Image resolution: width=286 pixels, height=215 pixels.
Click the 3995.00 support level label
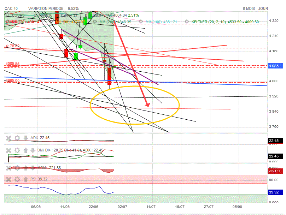click(12, 80)
